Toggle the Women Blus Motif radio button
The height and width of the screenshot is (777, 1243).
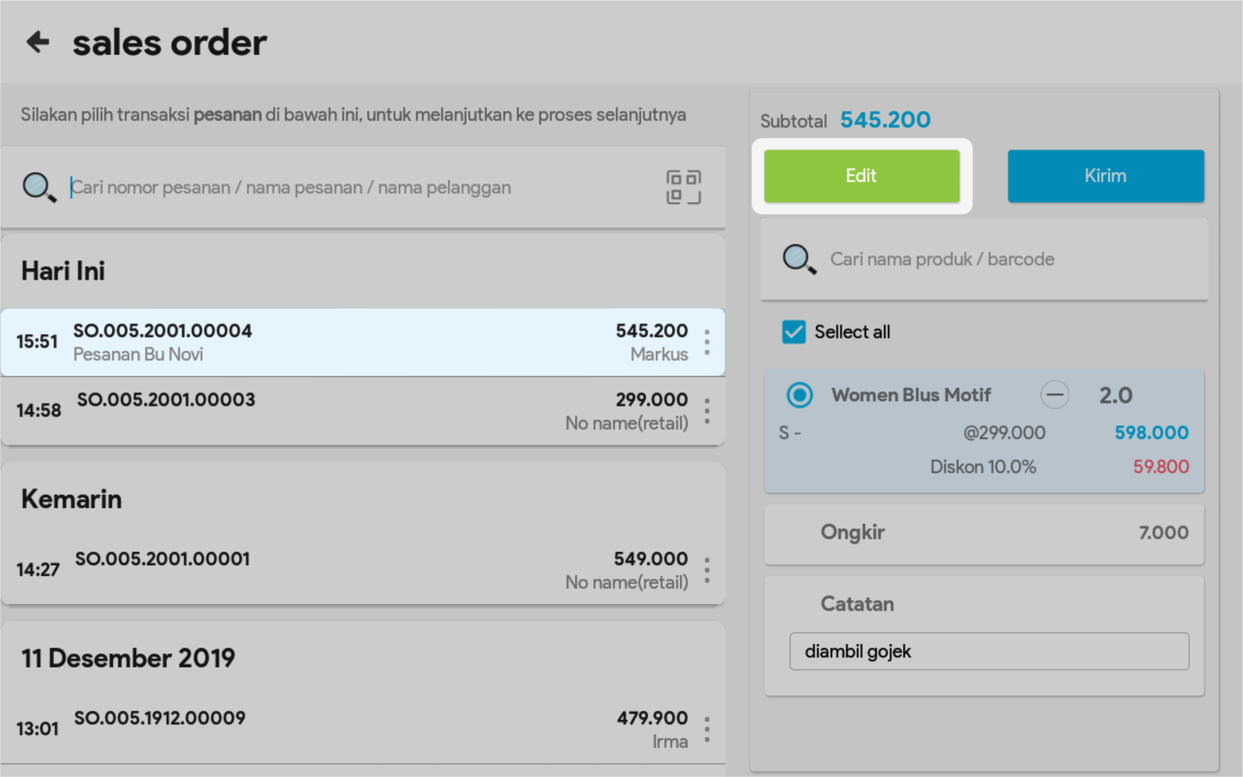point(799,395)
